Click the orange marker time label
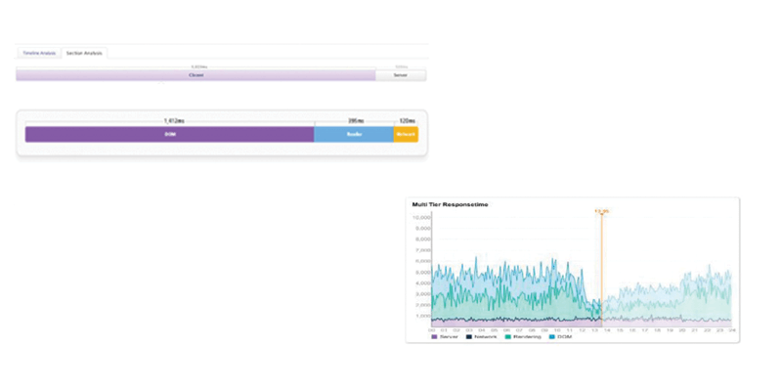The height and width of the screenshot is (391, 782). (602, 210)
